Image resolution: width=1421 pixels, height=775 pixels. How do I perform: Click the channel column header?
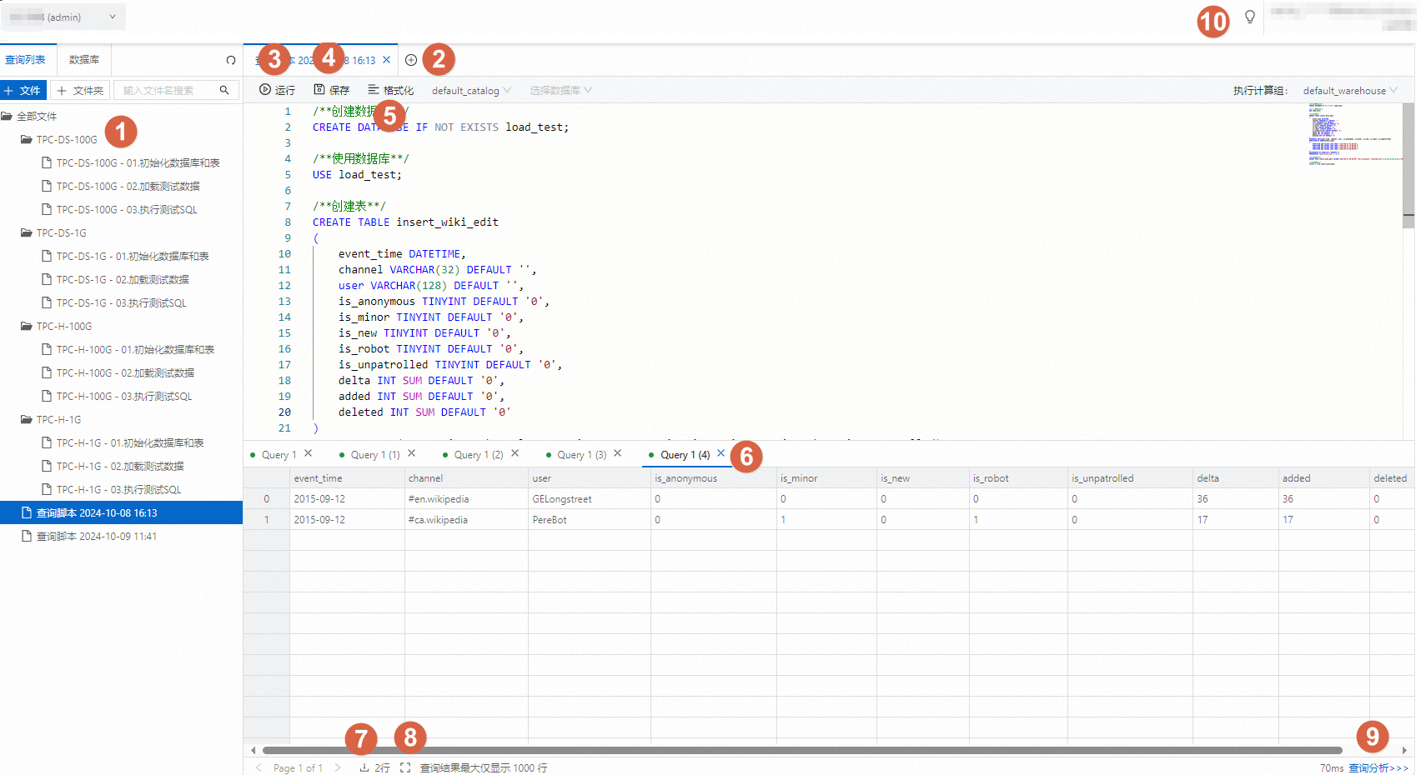[x=466, y=478]
